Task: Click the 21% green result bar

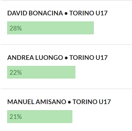Action: point(40,116)
